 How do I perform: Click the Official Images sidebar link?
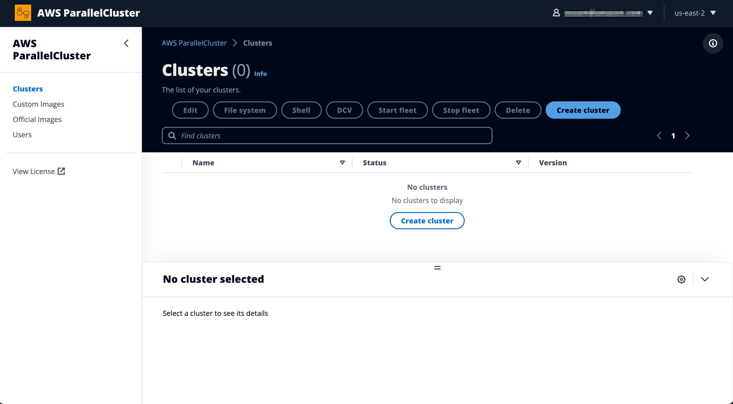coord(37,119)
